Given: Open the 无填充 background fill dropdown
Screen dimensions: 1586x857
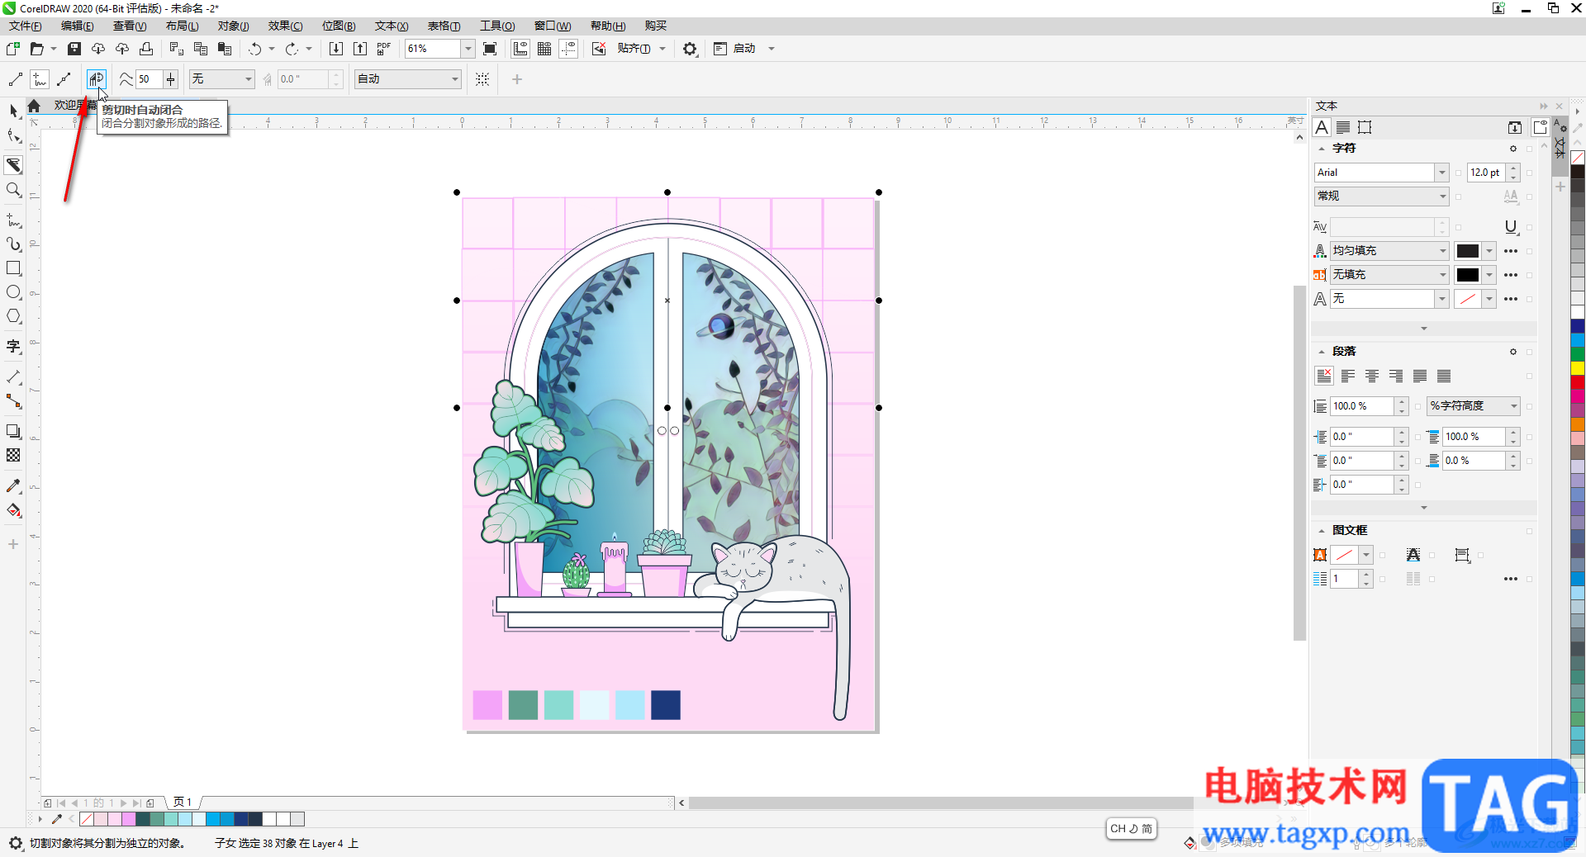Looking at the screenshot, I should (x=1442, y=275).
